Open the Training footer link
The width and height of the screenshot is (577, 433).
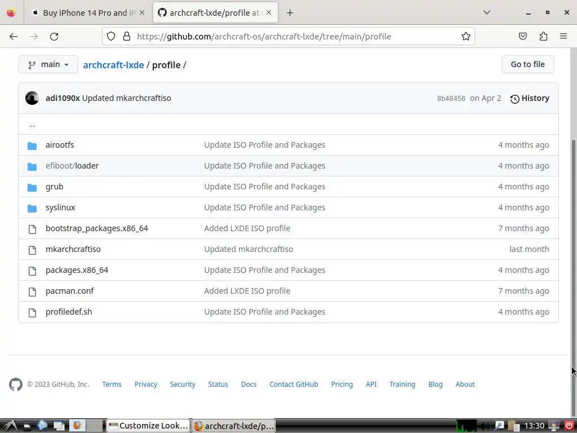pyautogui.click(x=402, y=385)
